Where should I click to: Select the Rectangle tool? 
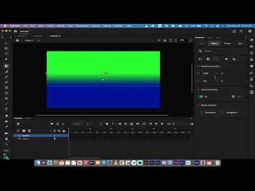tap(6, 88)
